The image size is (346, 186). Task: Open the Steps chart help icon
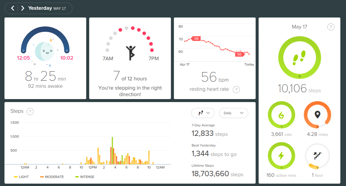click(30, 111)
